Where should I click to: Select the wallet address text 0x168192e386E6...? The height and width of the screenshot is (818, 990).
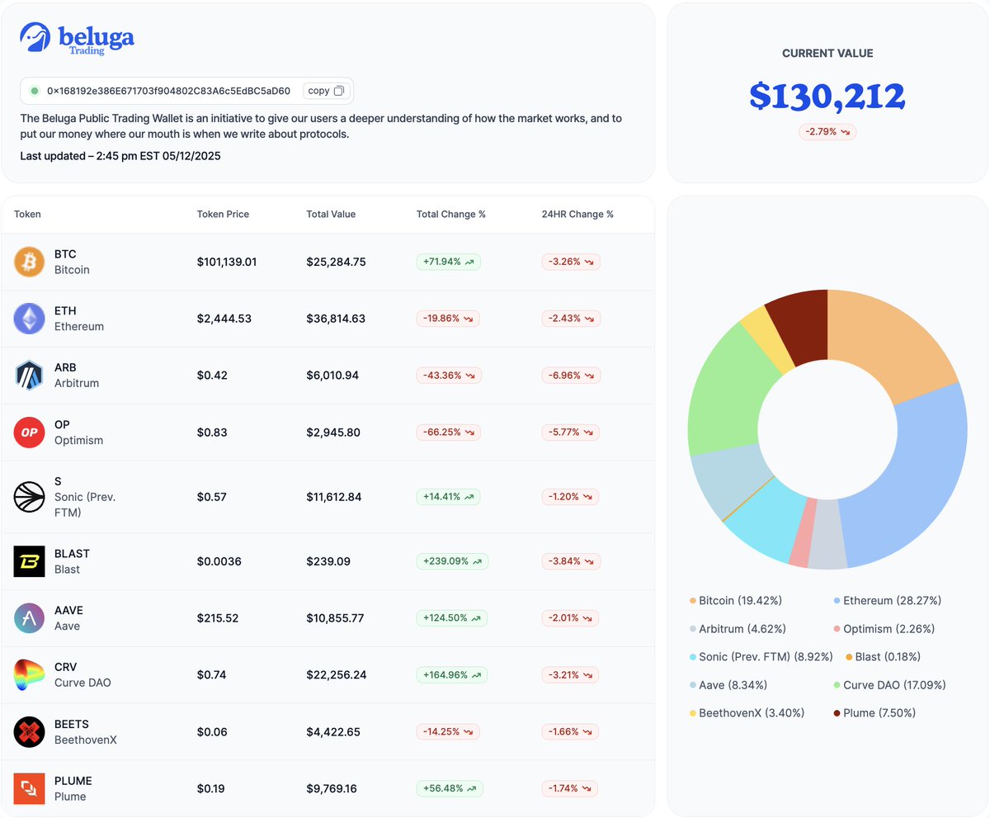168,91
